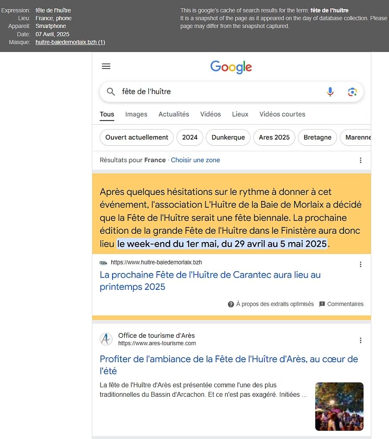This screenshot has width=389, height=439.
Task: Switch to the Images tab
Action: (136, 114)
